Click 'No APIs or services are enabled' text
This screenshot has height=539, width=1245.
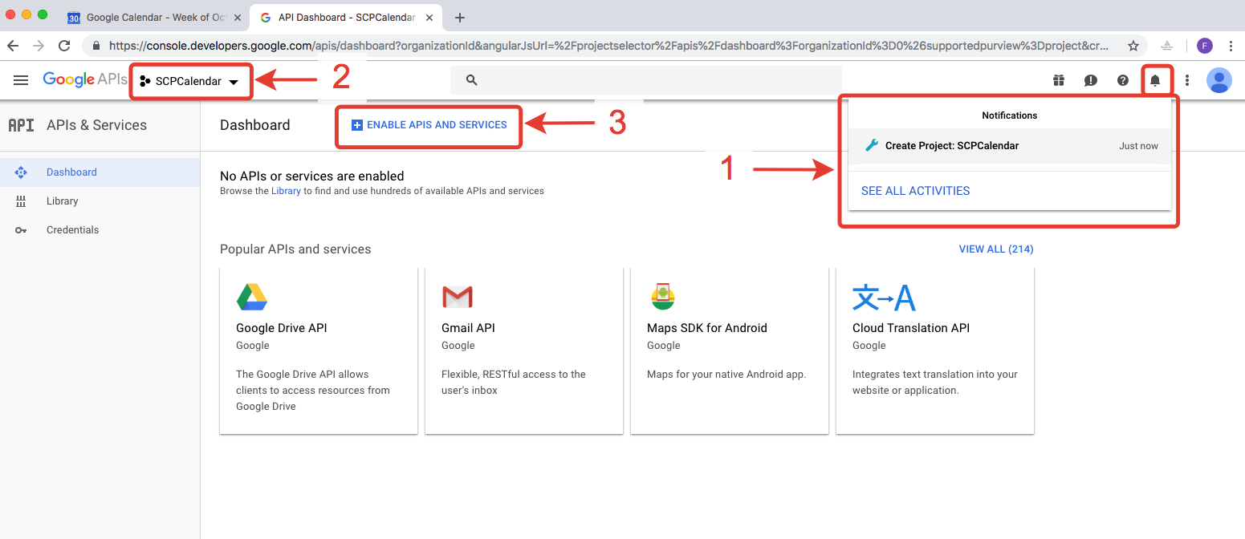click(x=312, y=176)
